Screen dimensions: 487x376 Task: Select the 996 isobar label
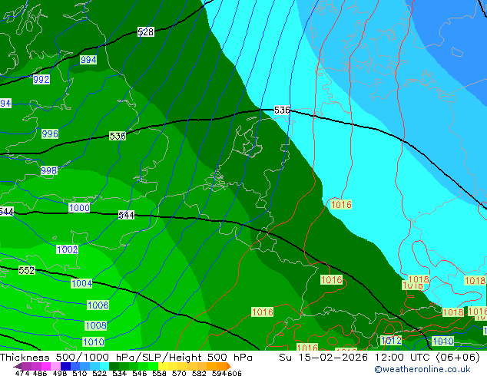[x=50, y=134]
